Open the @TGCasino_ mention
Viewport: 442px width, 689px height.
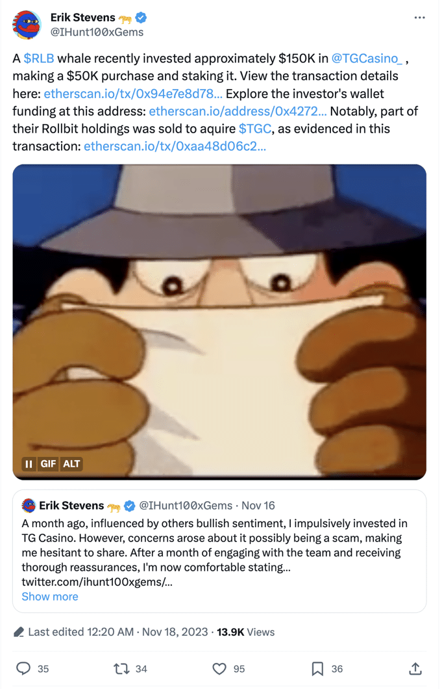367,58
